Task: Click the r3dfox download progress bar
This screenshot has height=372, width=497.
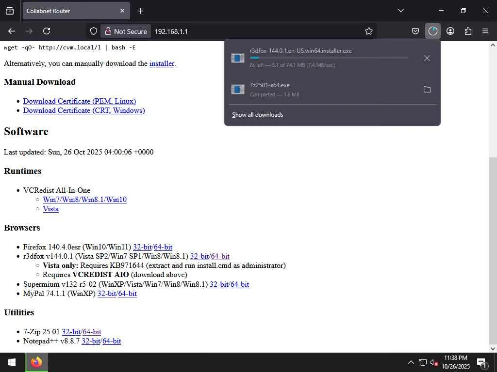Action: click(x=329, y=58)
